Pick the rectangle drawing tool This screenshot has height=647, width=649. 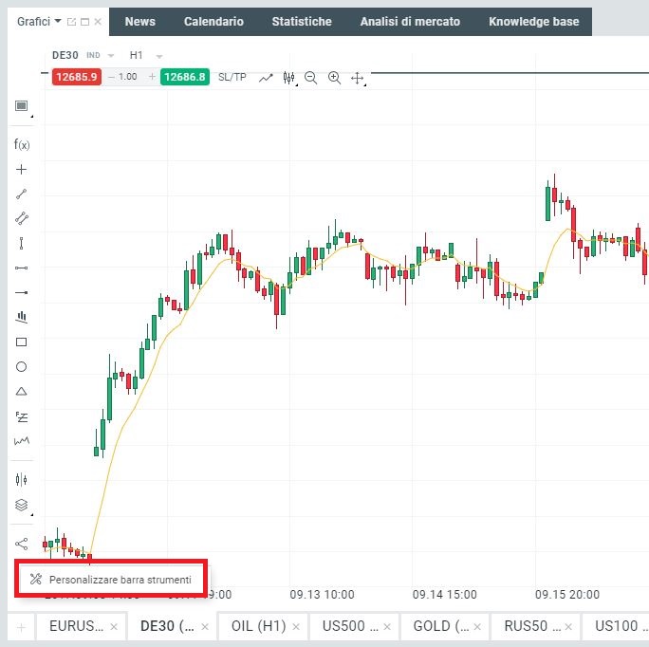(22, 342)
